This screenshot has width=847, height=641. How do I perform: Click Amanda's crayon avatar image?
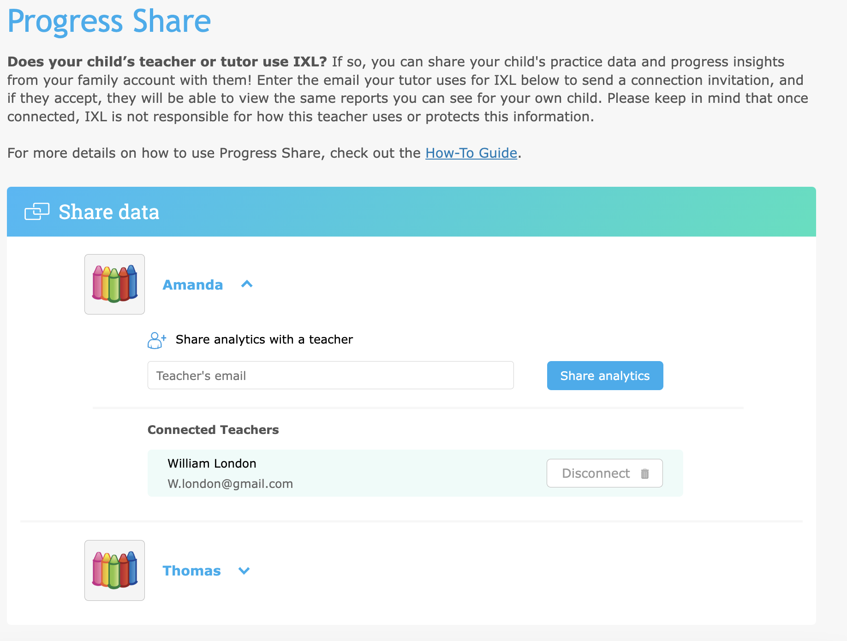pos(114,284)
